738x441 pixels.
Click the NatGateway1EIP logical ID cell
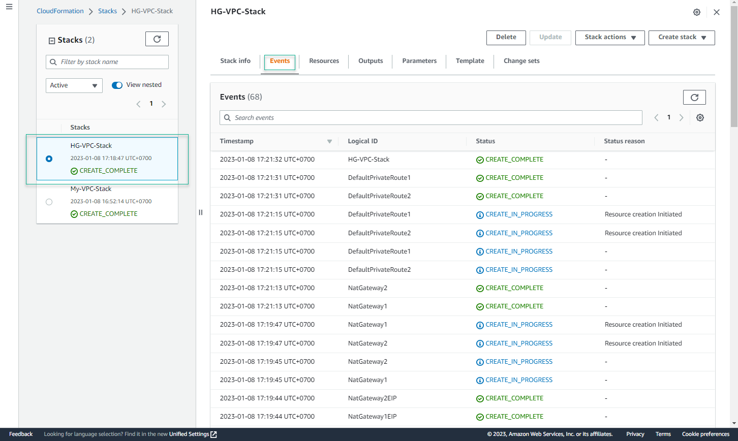click(x=372, y=417)
